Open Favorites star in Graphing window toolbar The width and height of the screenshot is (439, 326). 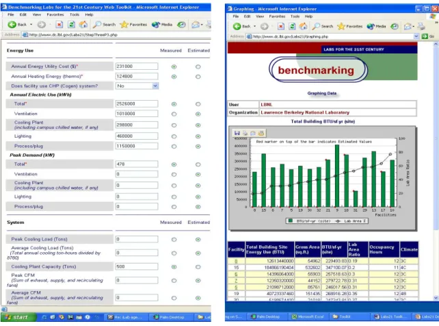pos(350,26)
